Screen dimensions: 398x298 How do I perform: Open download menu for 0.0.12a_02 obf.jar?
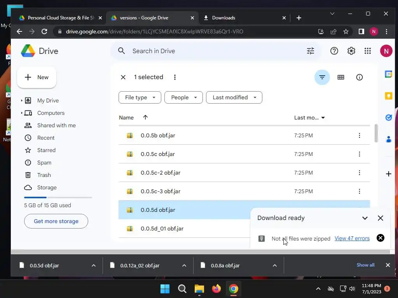pos(184,265)
